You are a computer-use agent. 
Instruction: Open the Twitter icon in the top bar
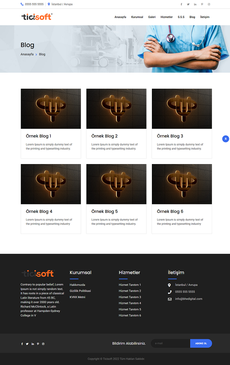[x=188, y=4]
